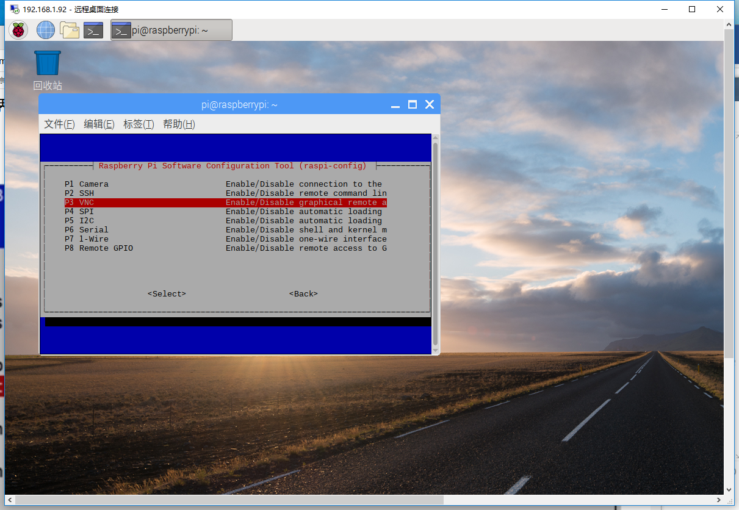Select P6 Serial option
Image resolution: width=739 pixels, height=510 pixels.
click(x=226, y=229)
